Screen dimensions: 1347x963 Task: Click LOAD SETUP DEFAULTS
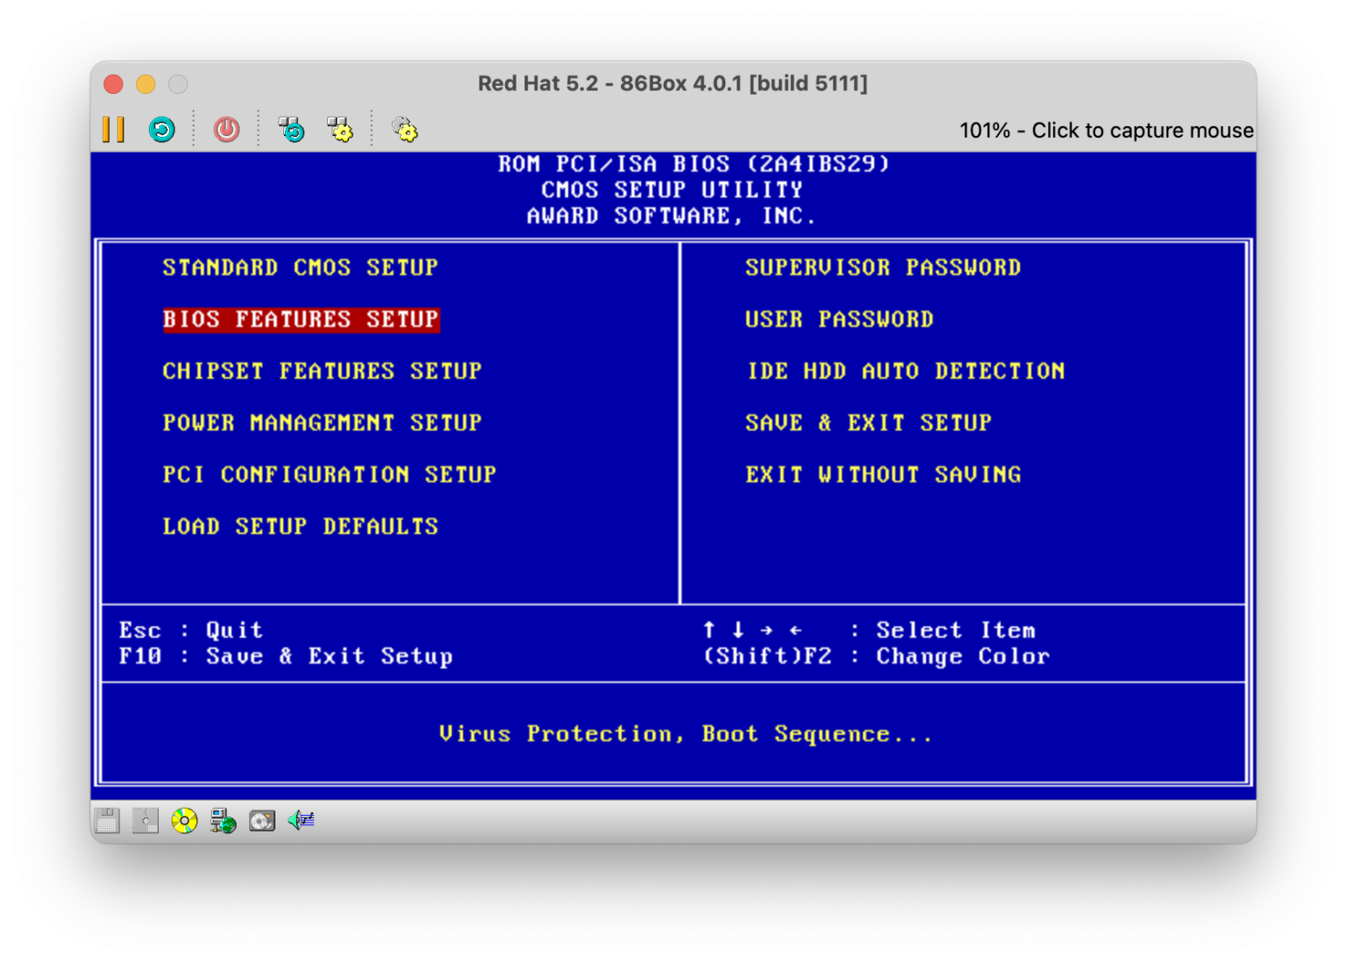(300, 526)
